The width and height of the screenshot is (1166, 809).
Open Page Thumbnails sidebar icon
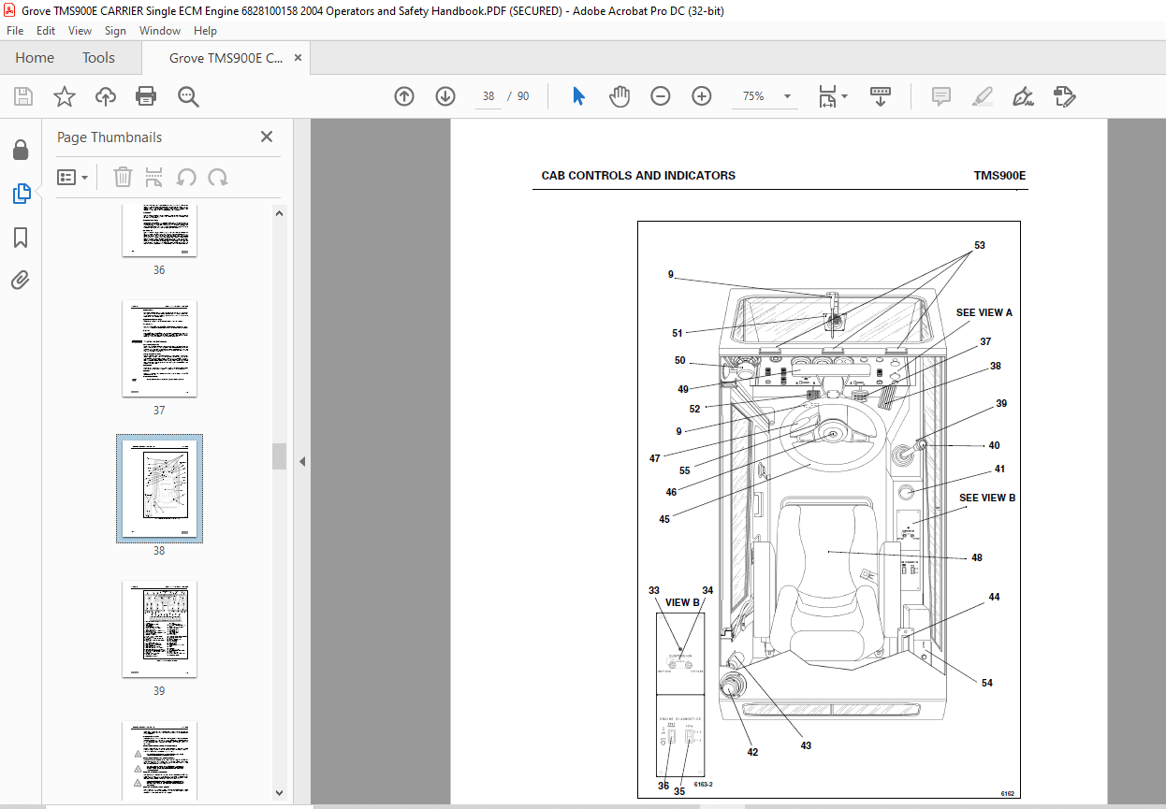(21, 194)
